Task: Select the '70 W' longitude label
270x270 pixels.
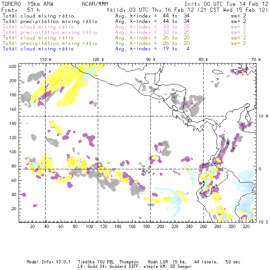Action: tap(256, 59)
